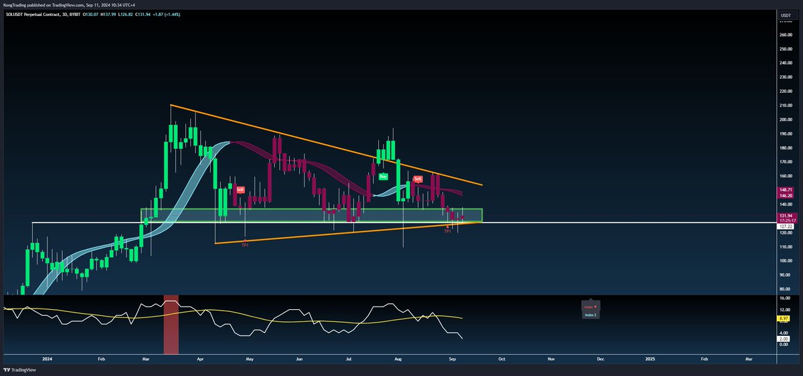
Task: Click the red highlighted bar in the indicator pane
Action: [x=171, y=324]
